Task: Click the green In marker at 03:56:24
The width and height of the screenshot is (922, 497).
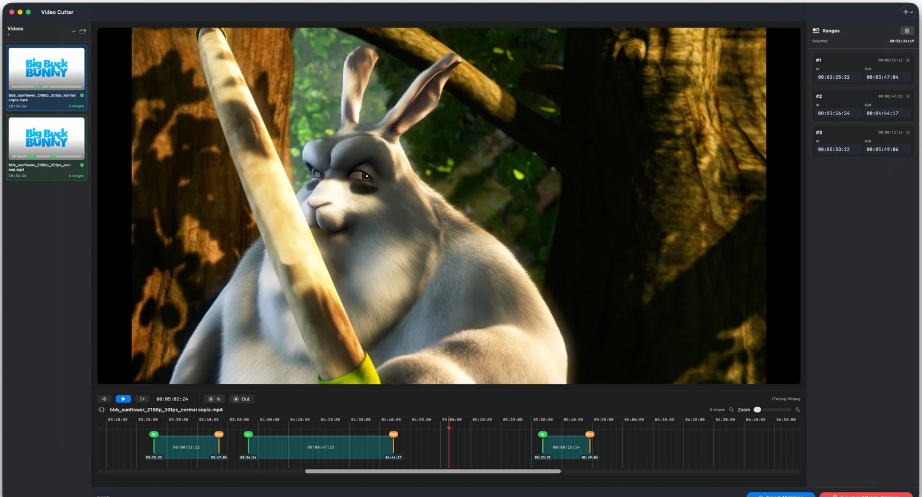Action: click(x=248, y=434)
